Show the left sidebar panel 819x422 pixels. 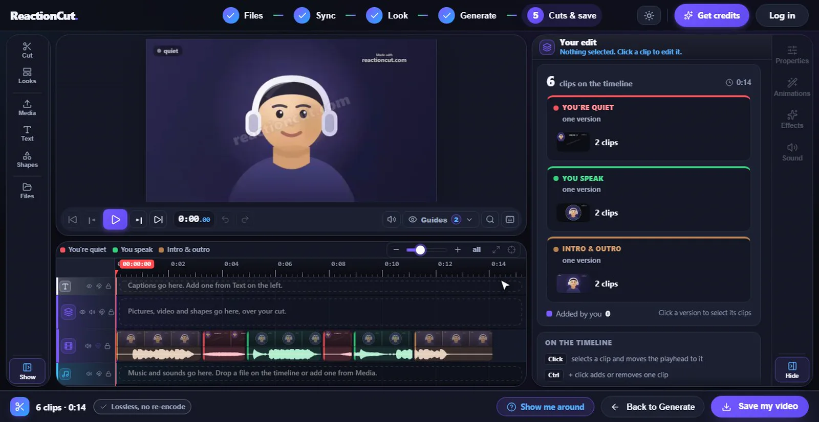point(27,371)
